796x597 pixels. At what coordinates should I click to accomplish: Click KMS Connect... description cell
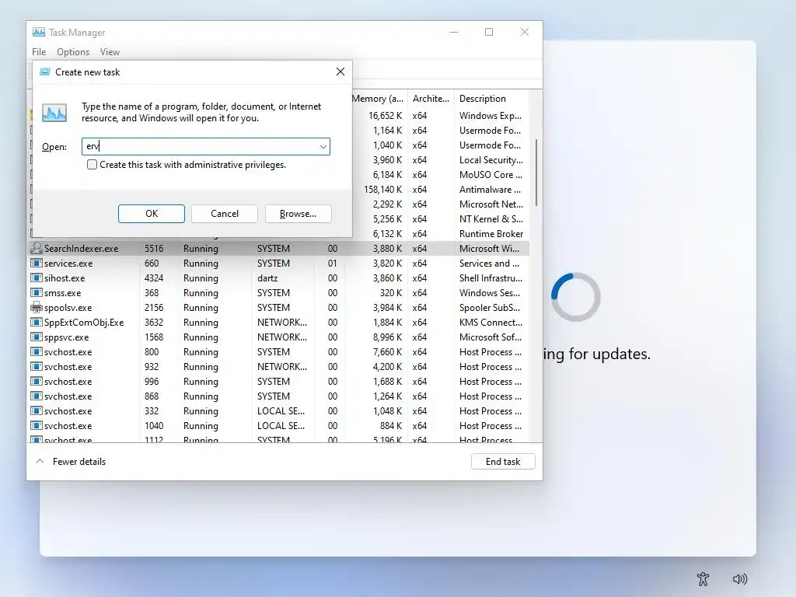(x=491, y=322)
